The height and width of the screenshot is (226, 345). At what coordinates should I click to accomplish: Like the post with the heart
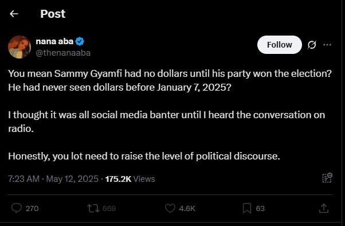170,208
